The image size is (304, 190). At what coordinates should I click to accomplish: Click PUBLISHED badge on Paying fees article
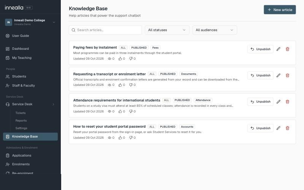tap(139, 48)
